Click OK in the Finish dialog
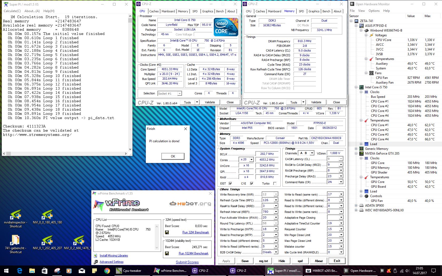The height and width of the screenshot is (276, 442). tap(173, 156)
